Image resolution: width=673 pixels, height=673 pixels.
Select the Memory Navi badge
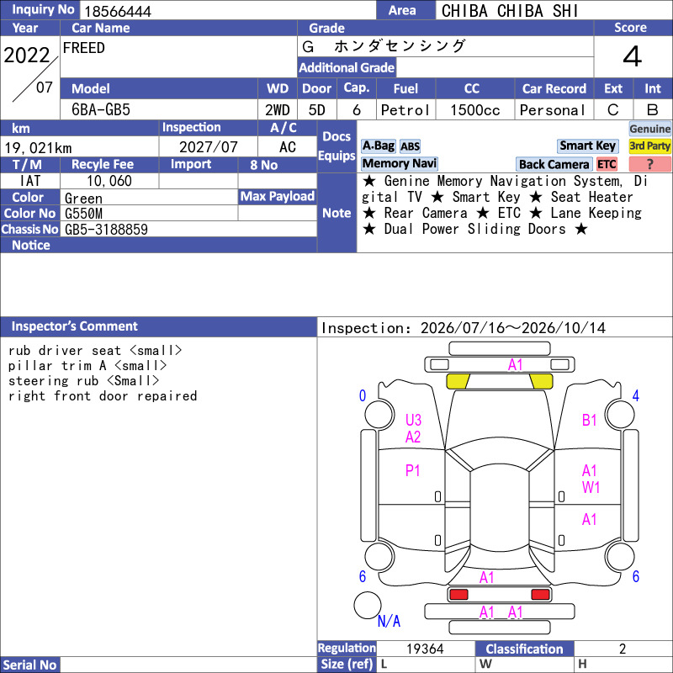pos(399,163)
